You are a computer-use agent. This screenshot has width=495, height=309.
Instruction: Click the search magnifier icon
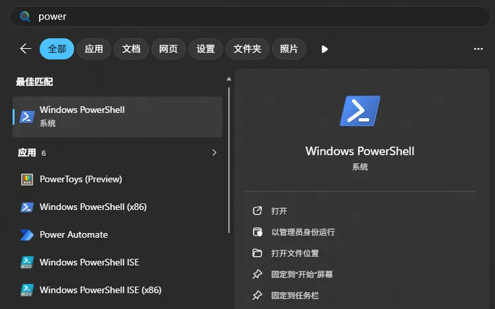25,17
